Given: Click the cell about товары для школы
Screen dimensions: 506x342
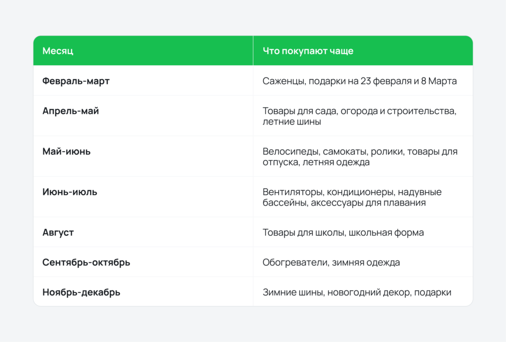Looking at the screenshot, I should tap(343, 232).
